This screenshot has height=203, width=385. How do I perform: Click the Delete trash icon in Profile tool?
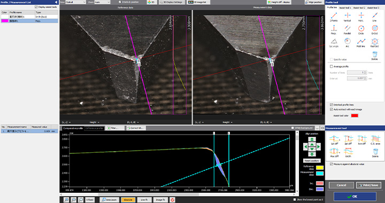pyautogui.click(x=374, y=56)
